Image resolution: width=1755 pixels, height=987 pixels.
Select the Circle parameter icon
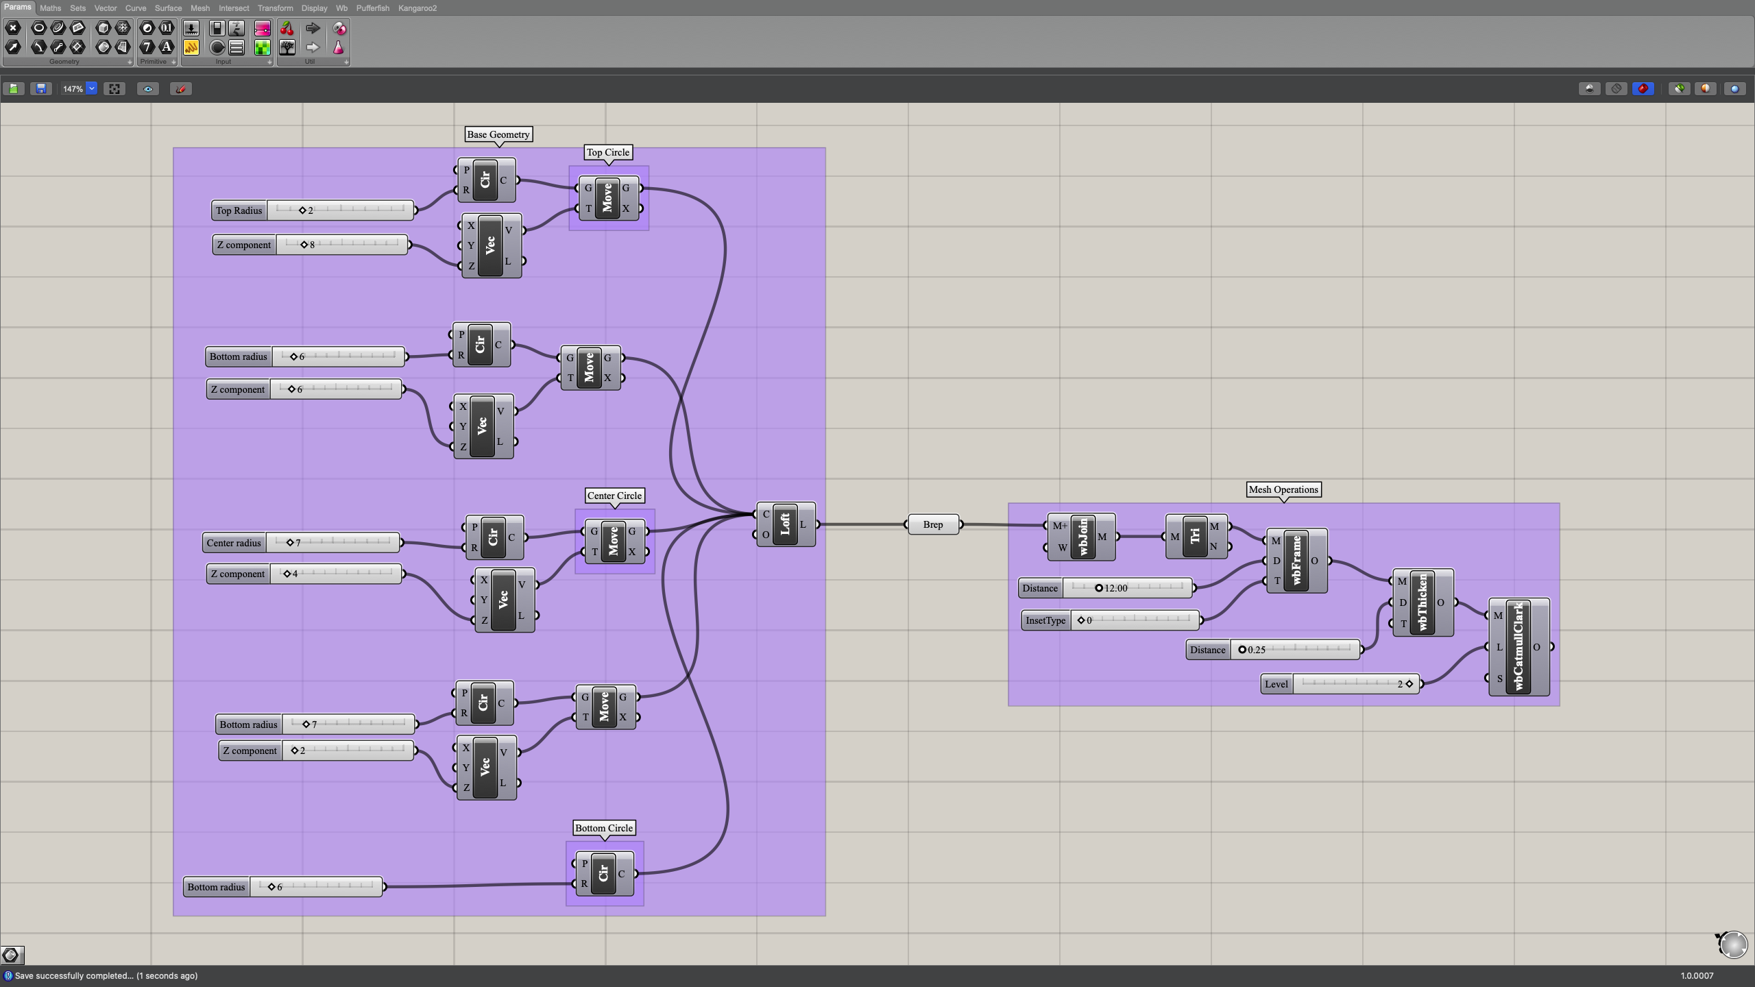pos(38,28)
